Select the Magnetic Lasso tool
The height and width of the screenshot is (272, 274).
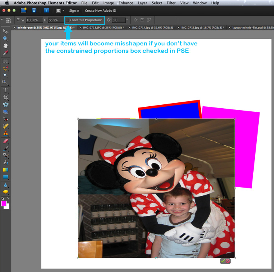(x=5, y=68)
